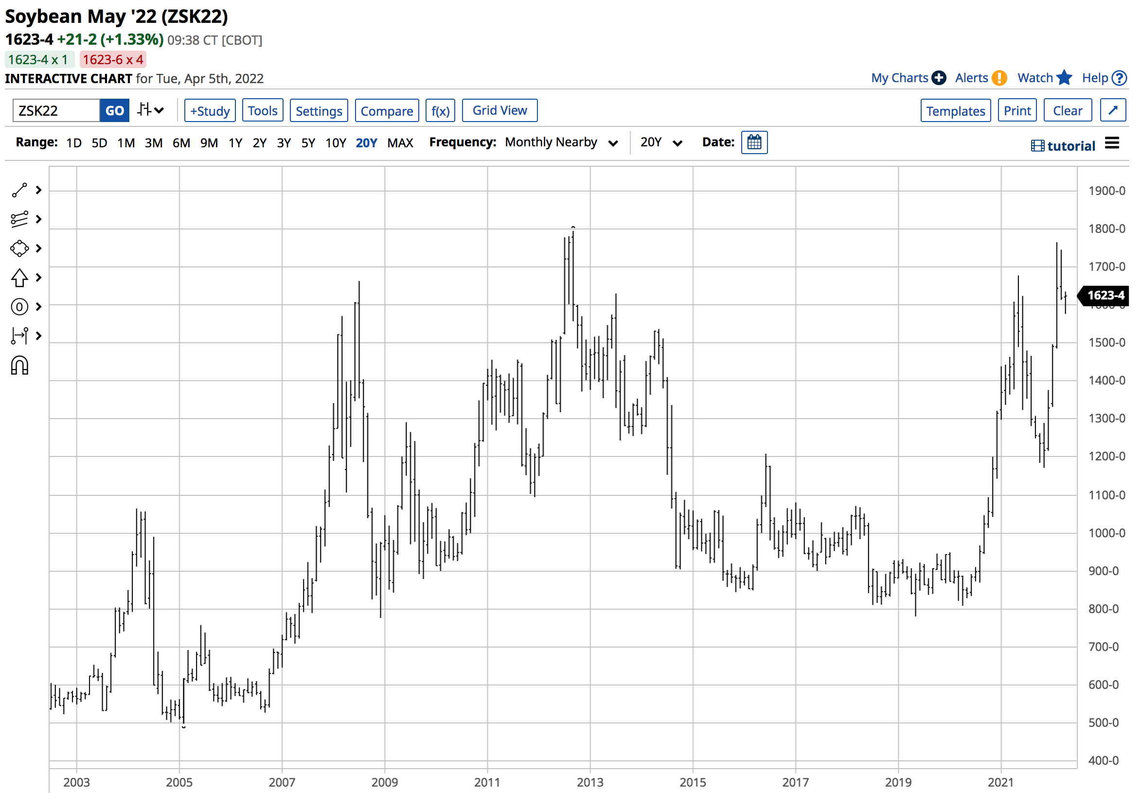Open the bar type chart style dropdown
This screenshot has height=808, width=1141.
150,110
